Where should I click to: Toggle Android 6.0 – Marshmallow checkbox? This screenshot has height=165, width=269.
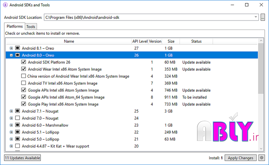click(17, 125)
